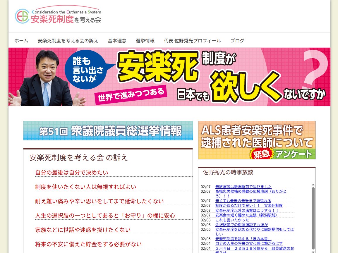Open post 高橋忠男候補の感動の応援演説
Image resolution: width=338 pixels, height=253 pixels.
tap(251, 194)
